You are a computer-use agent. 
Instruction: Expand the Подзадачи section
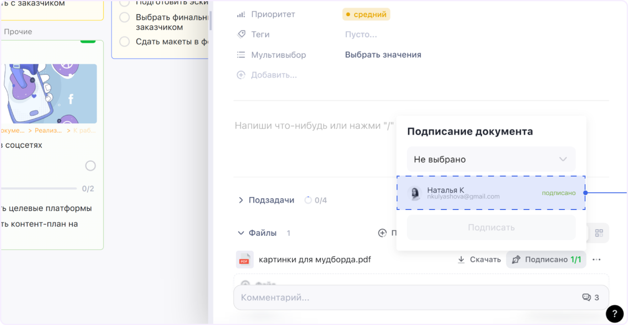click(x=241, y=200)
